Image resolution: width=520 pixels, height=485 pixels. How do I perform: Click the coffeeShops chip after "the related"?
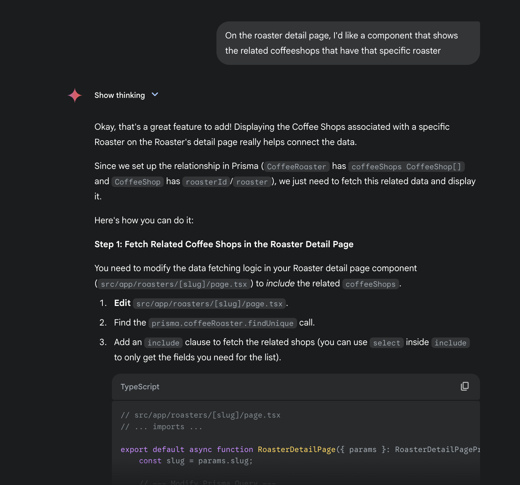coord(371,284)
